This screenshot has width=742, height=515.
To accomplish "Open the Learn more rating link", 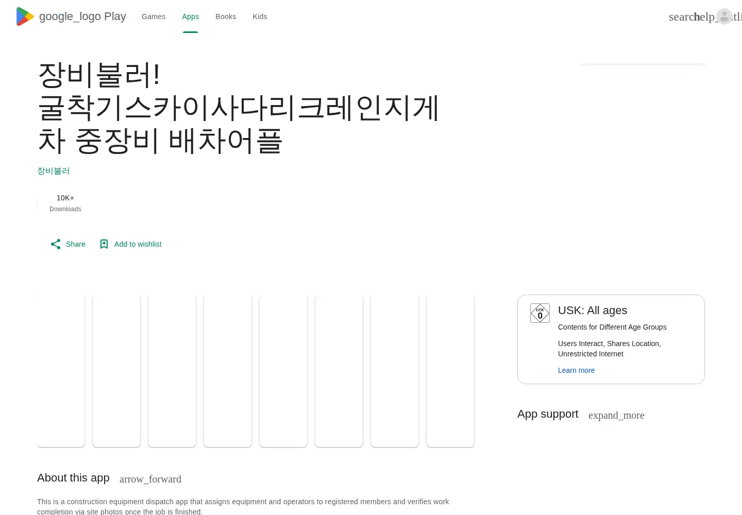I will click(576, 370).
